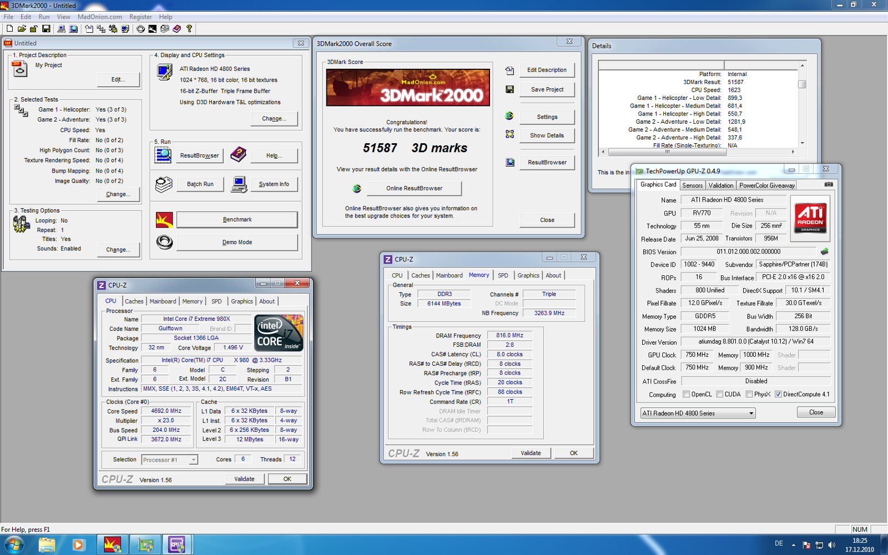Click the scroll down arrow in Details list
Screen dimensions: 888x555
(802, 143)
